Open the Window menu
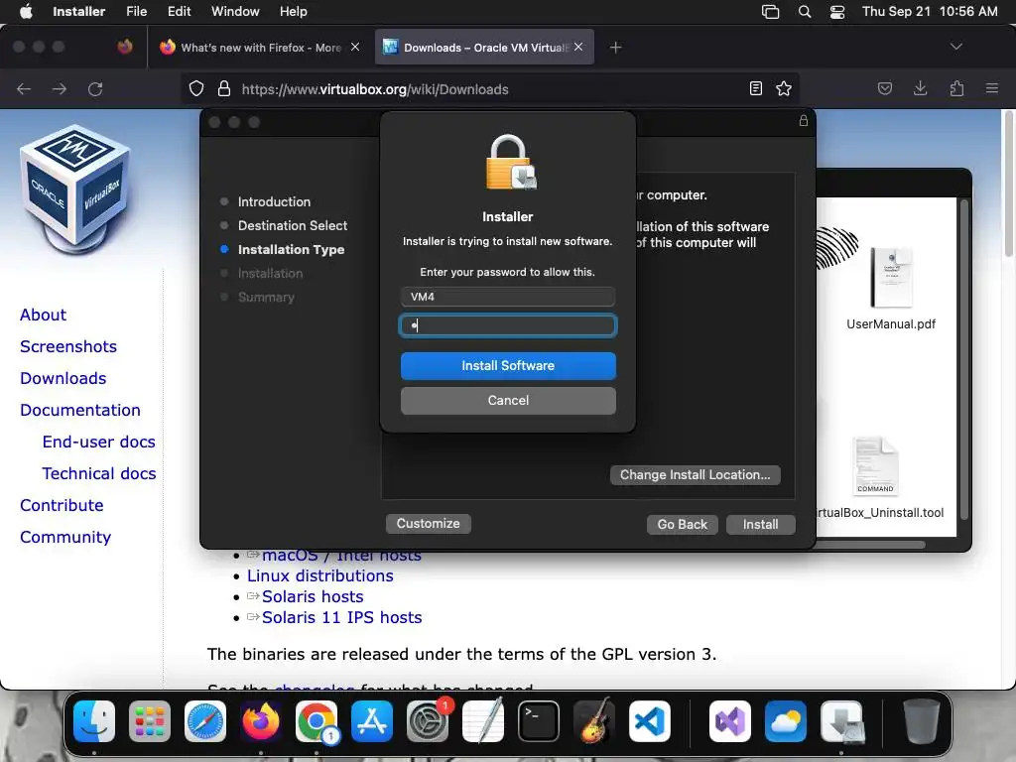1016x762 pixels. tap(235, 11)
